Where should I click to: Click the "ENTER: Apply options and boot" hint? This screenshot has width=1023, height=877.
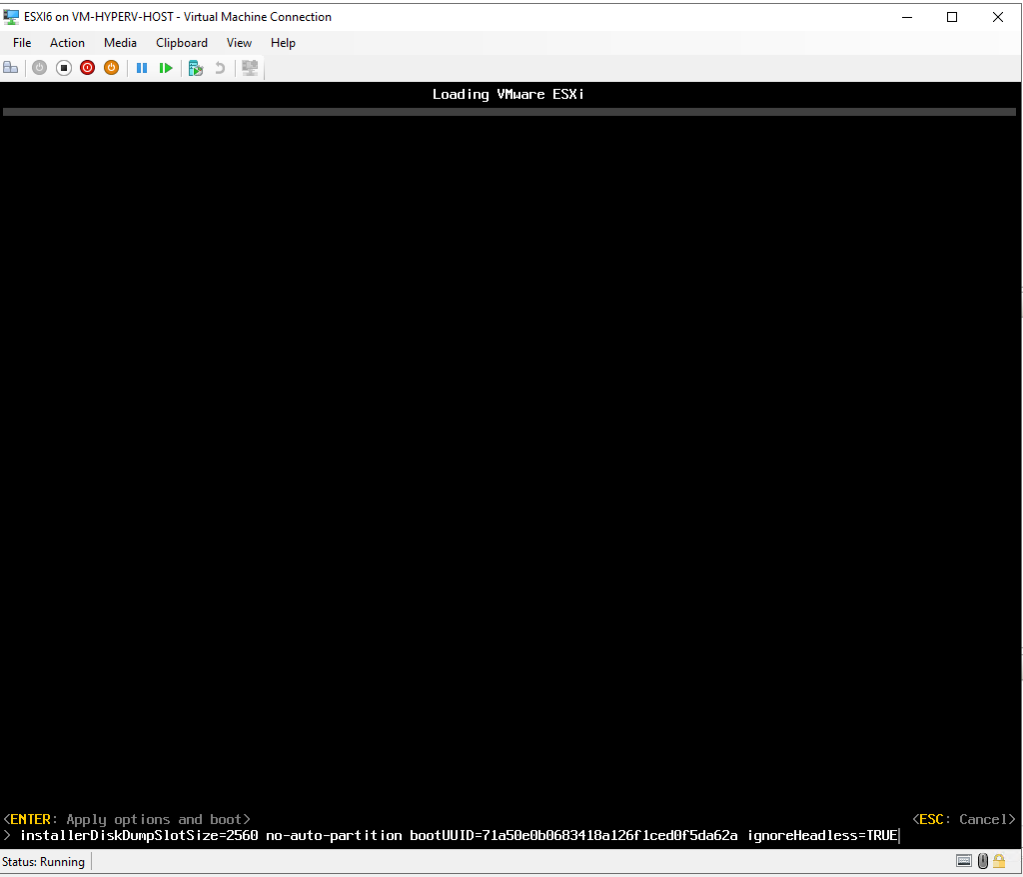(x=127, y=820)
